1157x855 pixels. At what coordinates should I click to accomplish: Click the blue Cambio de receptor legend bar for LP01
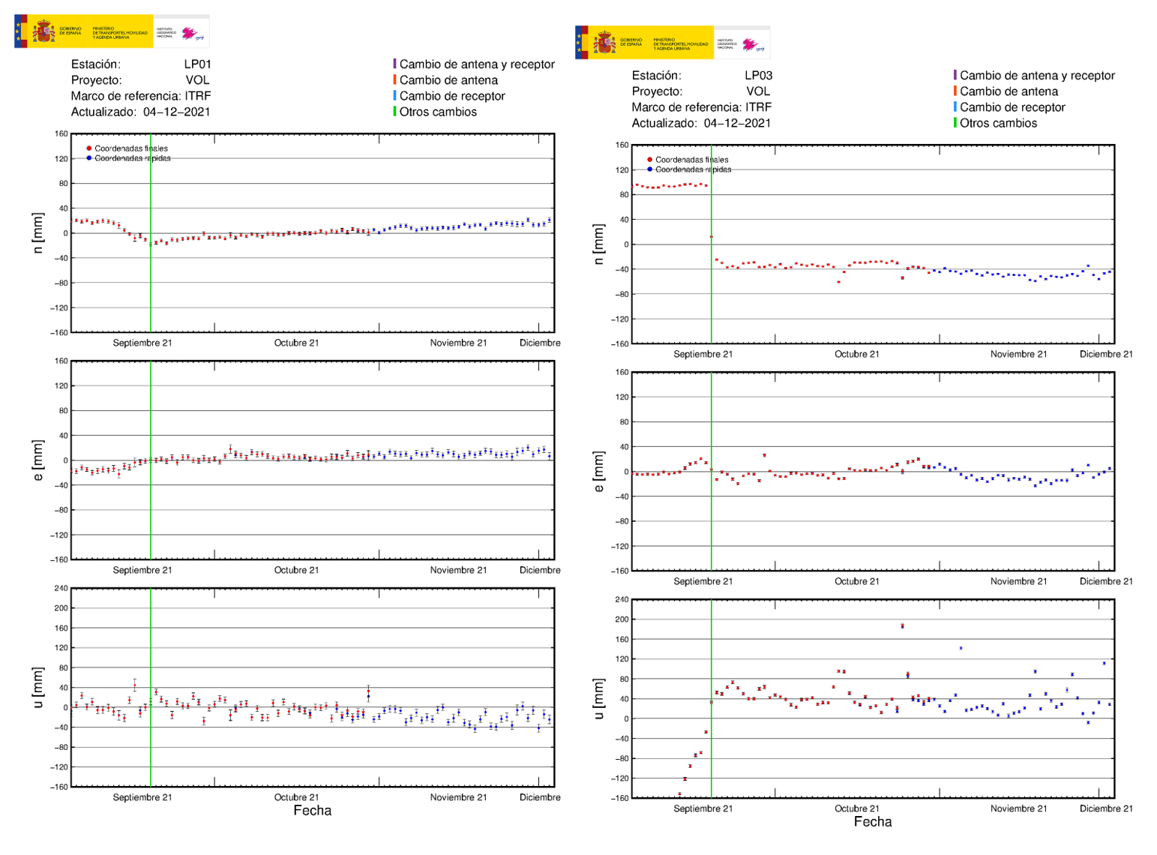point(395,96)
